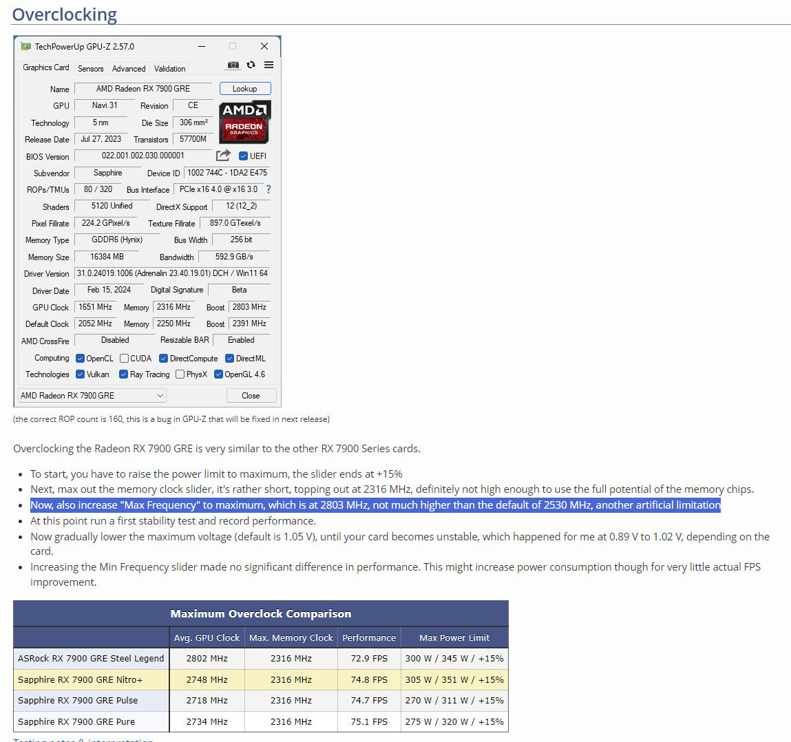
Task: Click the Boost value 2803 MHz
Action: pyautogui.click(x=249, y=307)
